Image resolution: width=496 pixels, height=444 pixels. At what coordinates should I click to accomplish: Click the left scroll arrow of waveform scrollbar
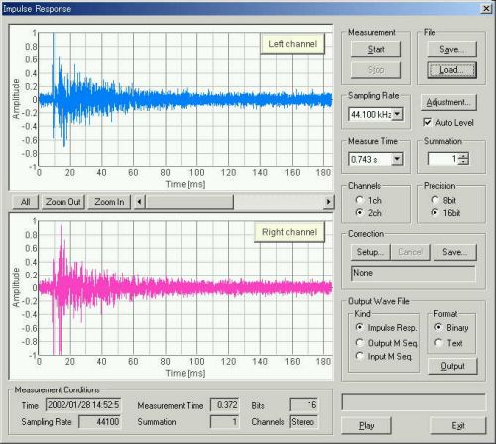point(139,202)
